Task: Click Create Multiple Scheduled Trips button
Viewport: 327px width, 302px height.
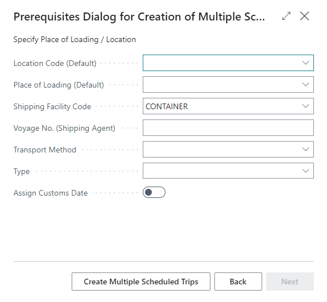Action: coord(141,282)
